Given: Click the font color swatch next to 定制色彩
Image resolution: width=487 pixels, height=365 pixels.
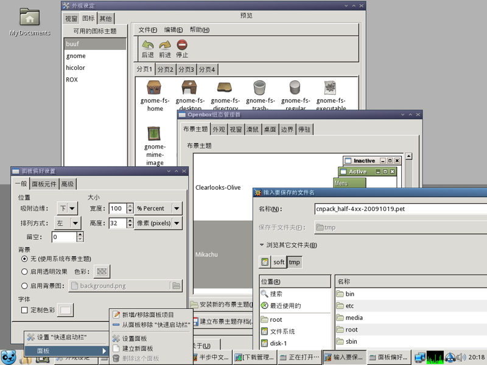Looking at the screenshot, I should pyautogui.click(x=65, y=310).
